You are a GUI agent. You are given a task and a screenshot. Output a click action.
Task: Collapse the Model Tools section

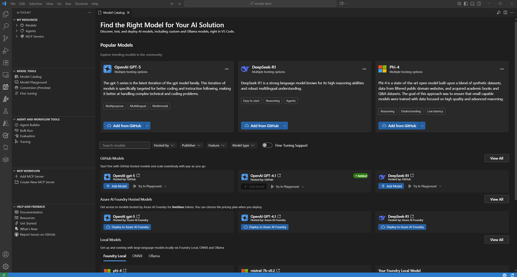tap(26, 71)
